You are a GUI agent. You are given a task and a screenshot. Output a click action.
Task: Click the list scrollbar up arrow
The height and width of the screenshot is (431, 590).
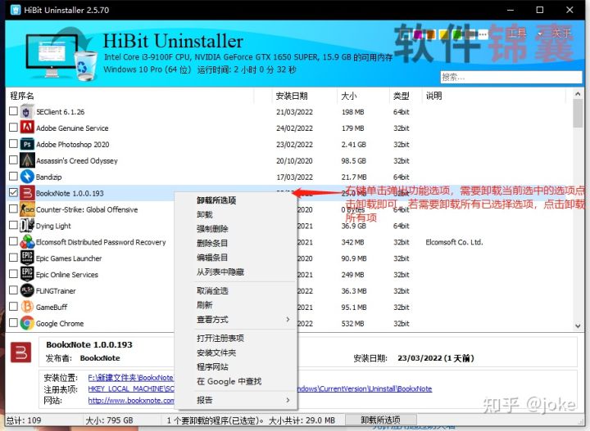click(x=578, y=94)
